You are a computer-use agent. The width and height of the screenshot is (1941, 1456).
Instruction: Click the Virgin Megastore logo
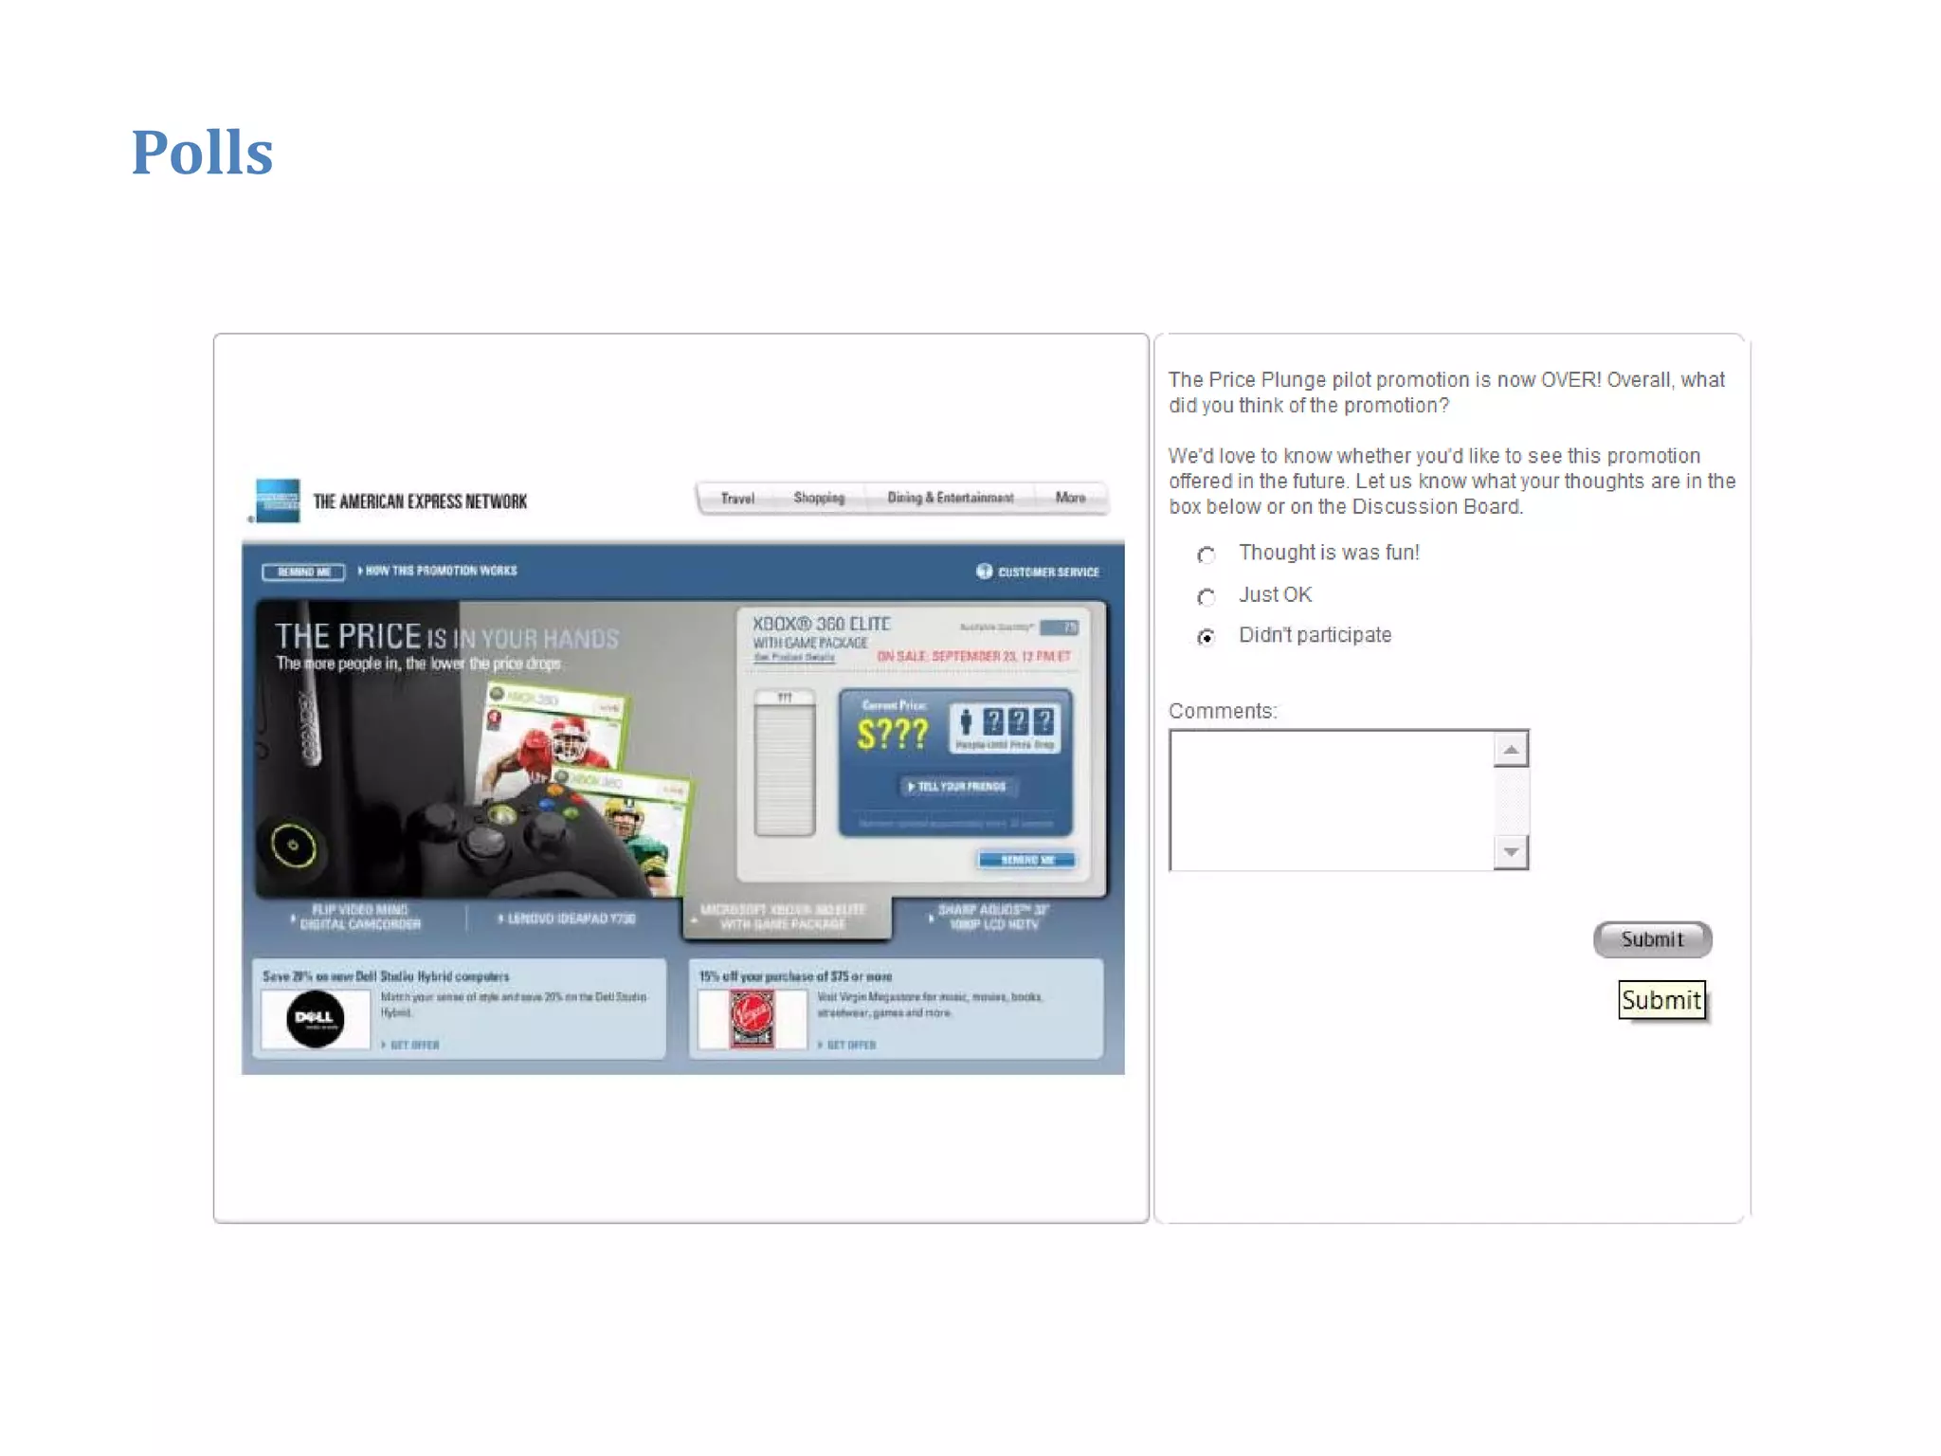[x=752, y=1019]
